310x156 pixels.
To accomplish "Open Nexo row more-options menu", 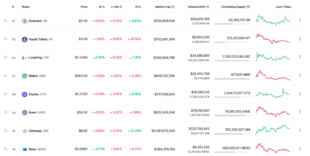I will tap(300, 149).
